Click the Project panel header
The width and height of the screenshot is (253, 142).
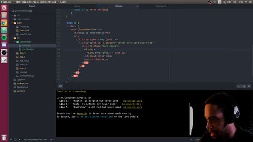[32, 6]
